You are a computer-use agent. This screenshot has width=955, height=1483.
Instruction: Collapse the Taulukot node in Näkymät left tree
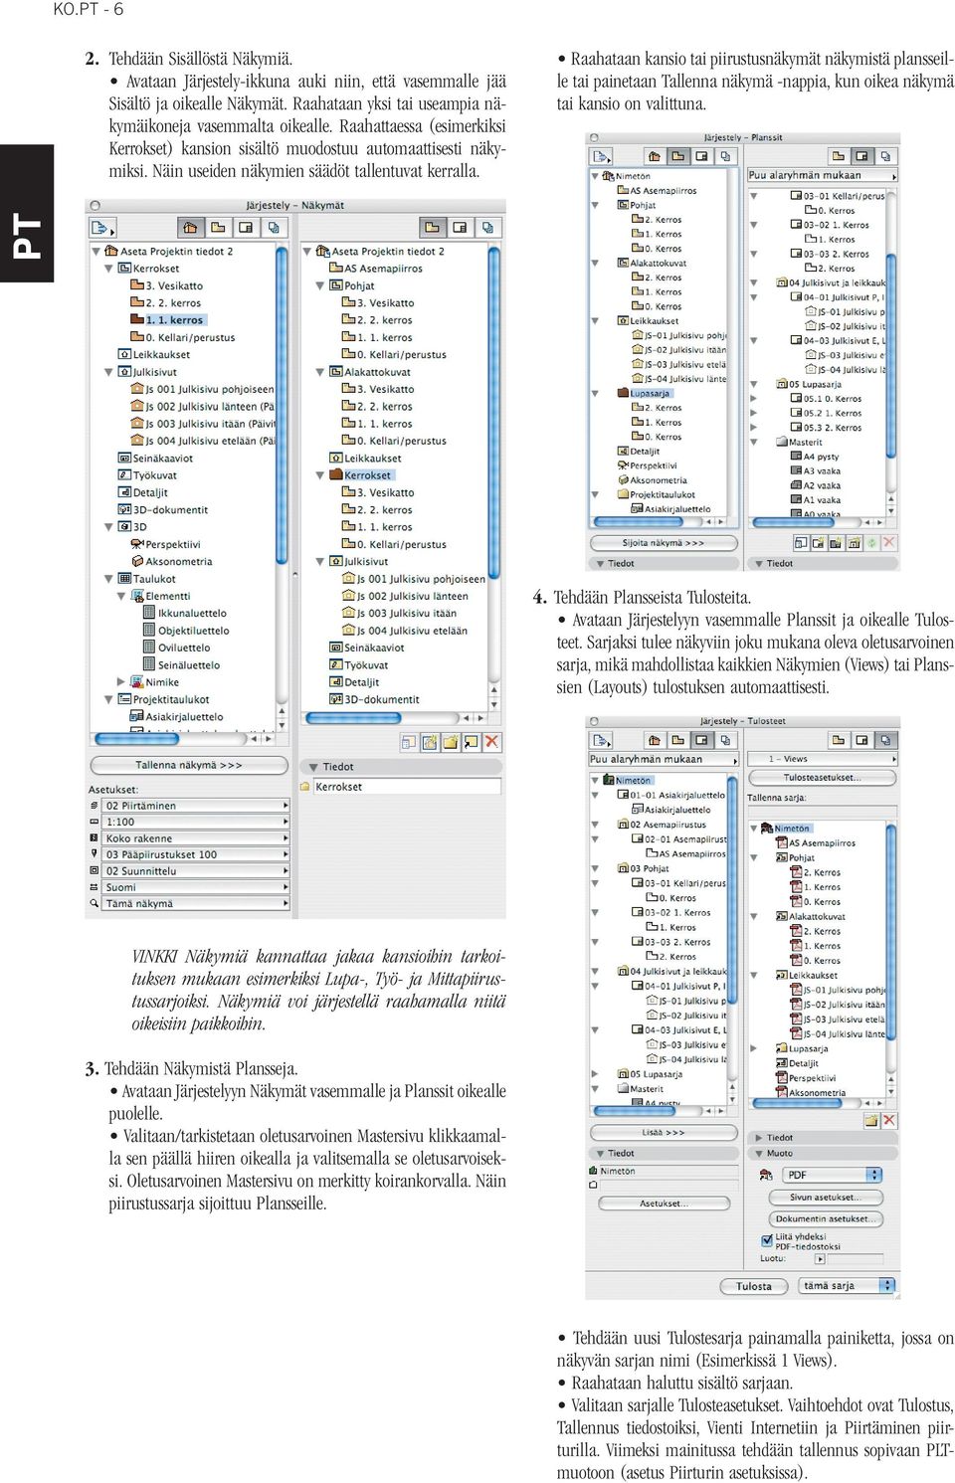(109, 579)
